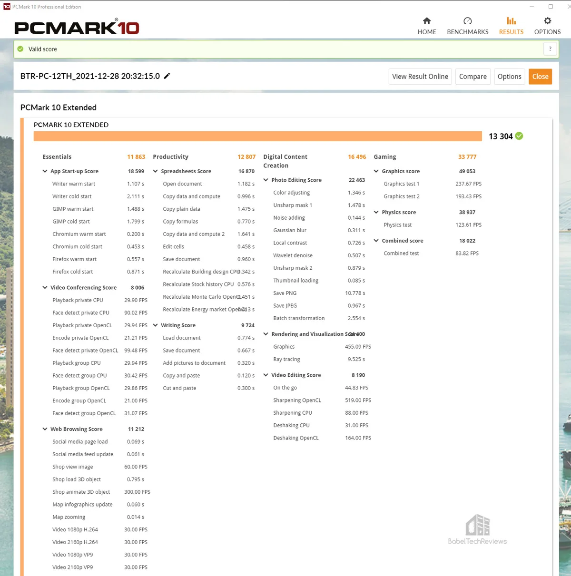Collapse the Combined score section
Viewport: 571px width, 576px height.
[376, 241]
